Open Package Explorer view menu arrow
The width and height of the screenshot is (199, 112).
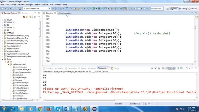(x=39, y=17)
